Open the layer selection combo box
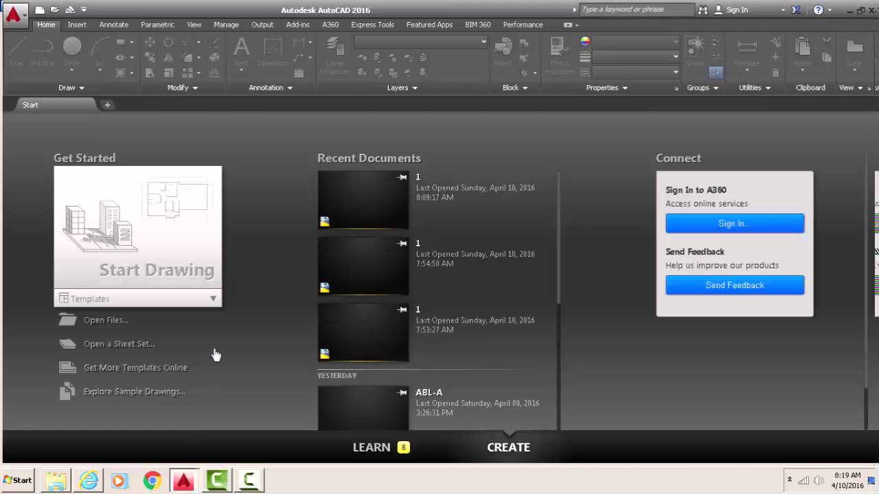Viewport: 879px width, 494px height. 420,43
